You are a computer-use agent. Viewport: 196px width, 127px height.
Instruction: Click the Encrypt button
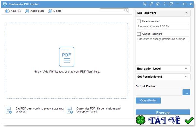pyautogui.click(x=163, y=112)
